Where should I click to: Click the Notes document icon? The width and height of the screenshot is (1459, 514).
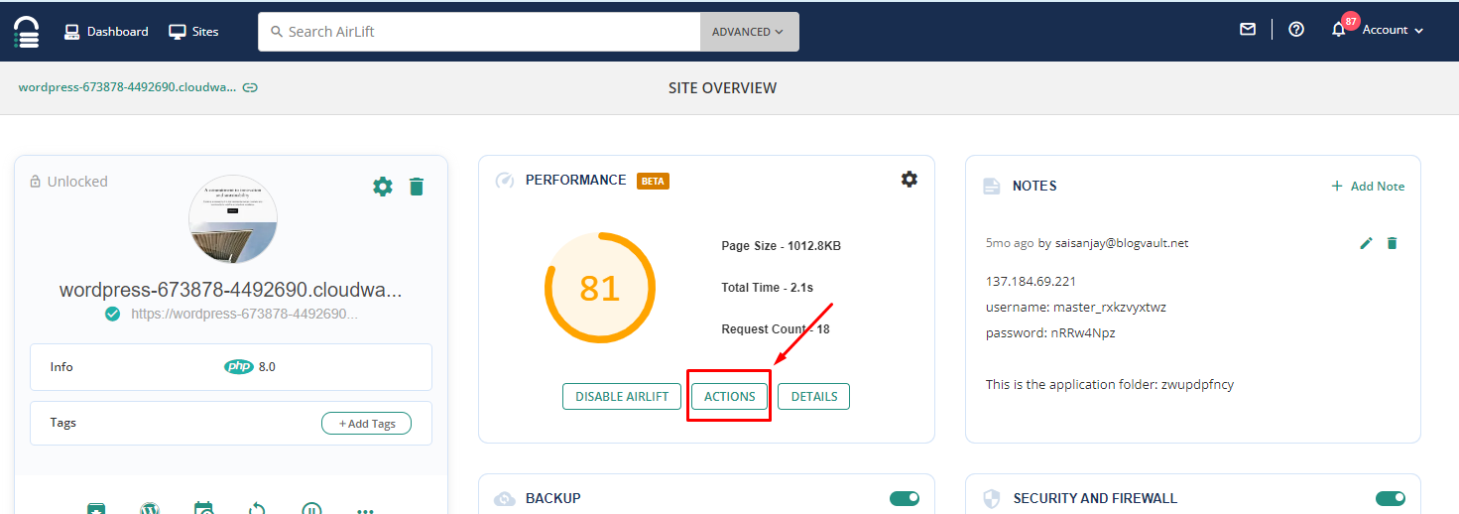991,187
